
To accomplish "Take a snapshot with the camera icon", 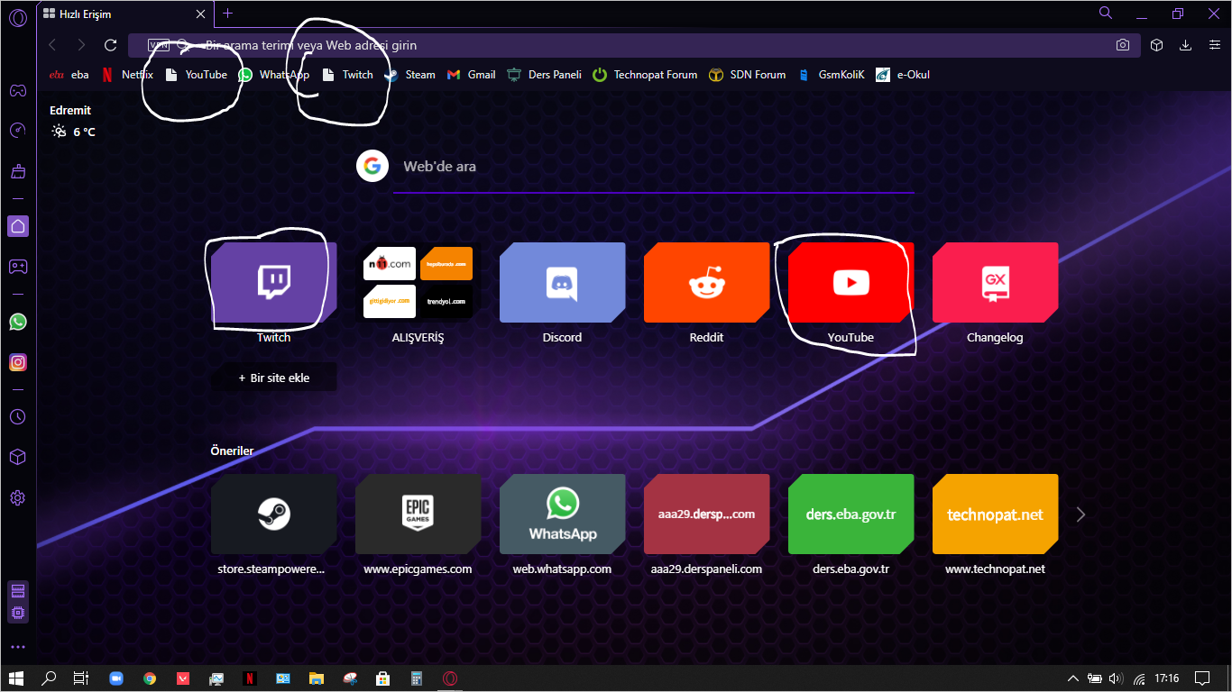I will click(1123, 45).
